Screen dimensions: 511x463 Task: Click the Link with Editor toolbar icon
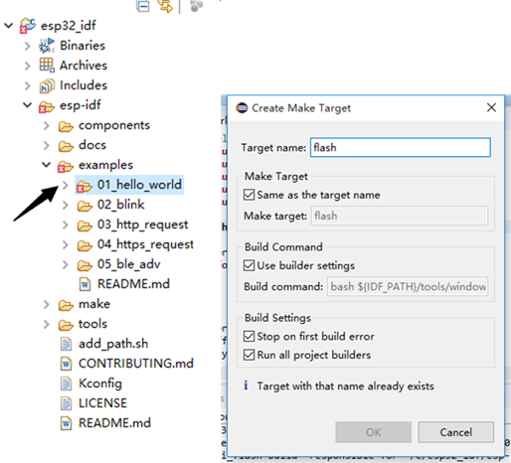click(165, 6)
